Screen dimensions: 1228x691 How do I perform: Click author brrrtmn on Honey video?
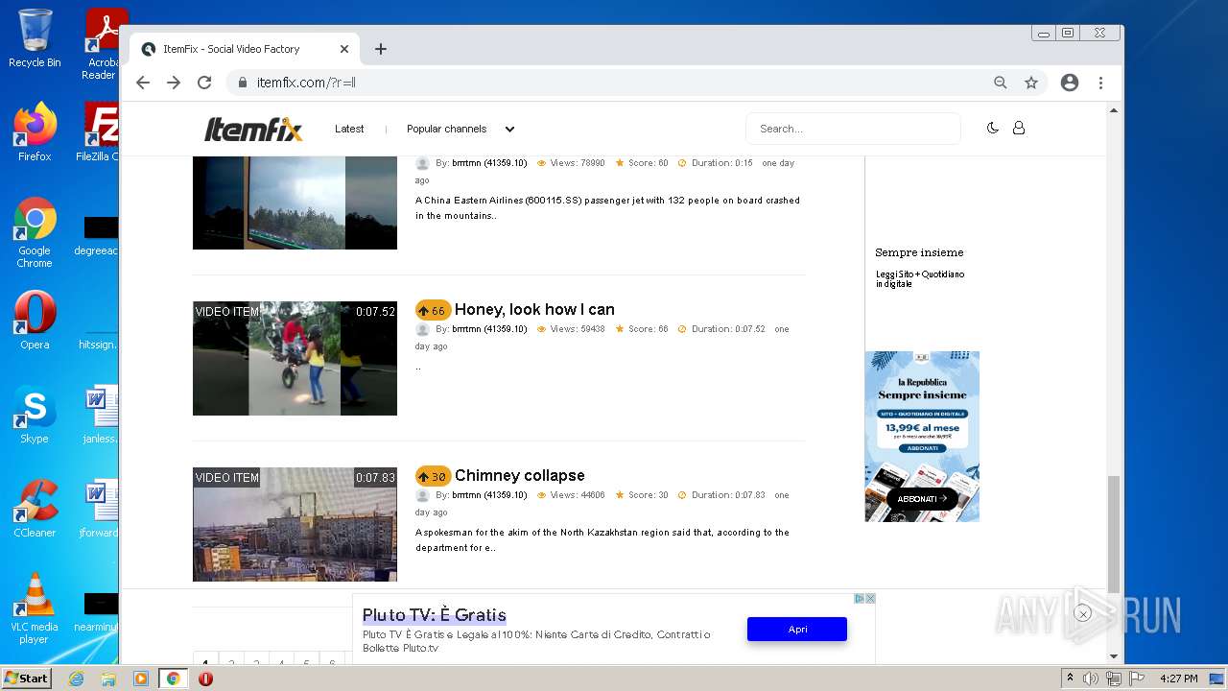[489, 329]
